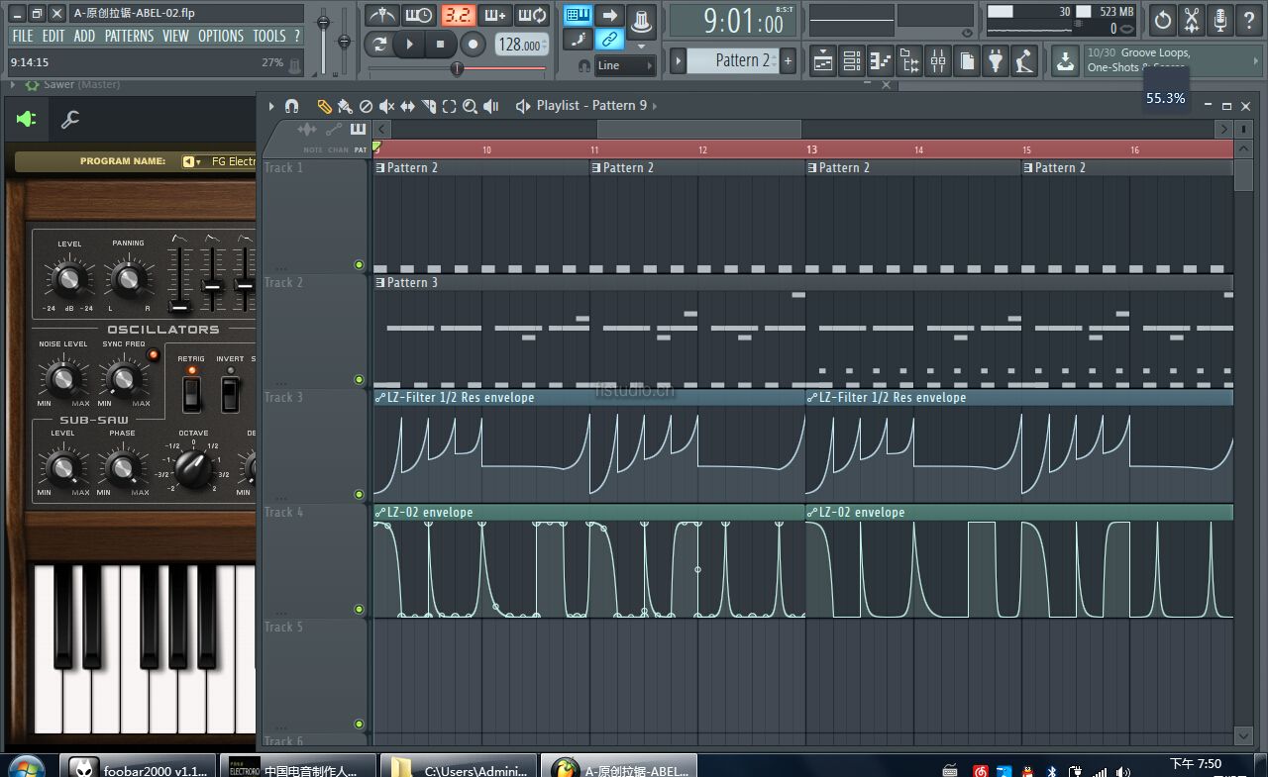Screen dimensions: 1268x777
Task: Mute Track 2 with its green LED
Action: tap(359, 380)
